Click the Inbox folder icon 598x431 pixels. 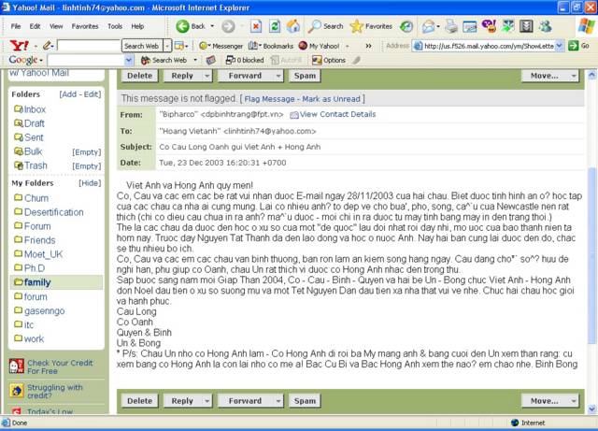tap(19, 109)
